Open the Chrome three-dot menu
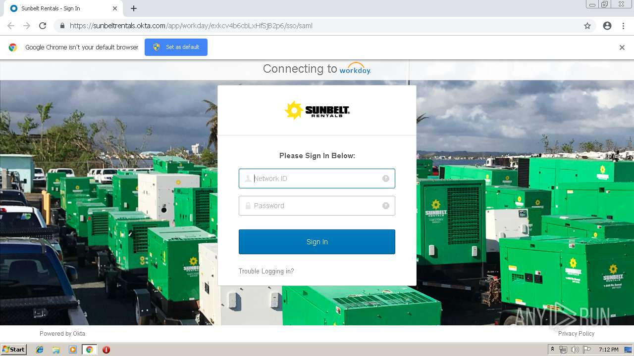634x356 pixels. click(623, 26)
